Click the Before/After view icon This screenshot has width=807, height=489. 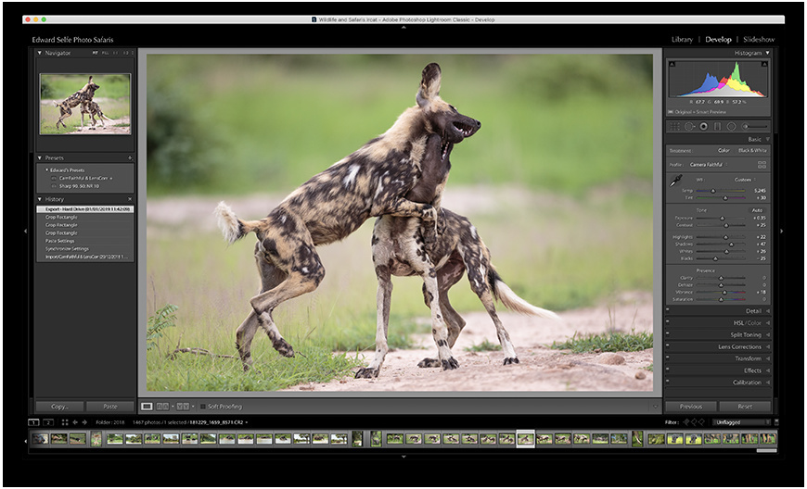click(164, 406)
